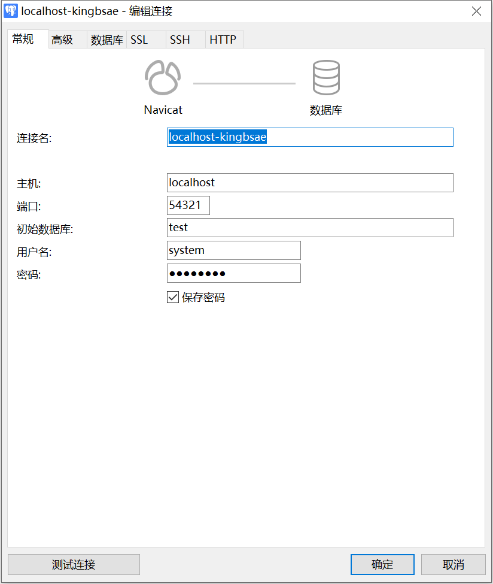493x584 pixels.
Task: Switch to the SSH tab
Action: point(185,40)
